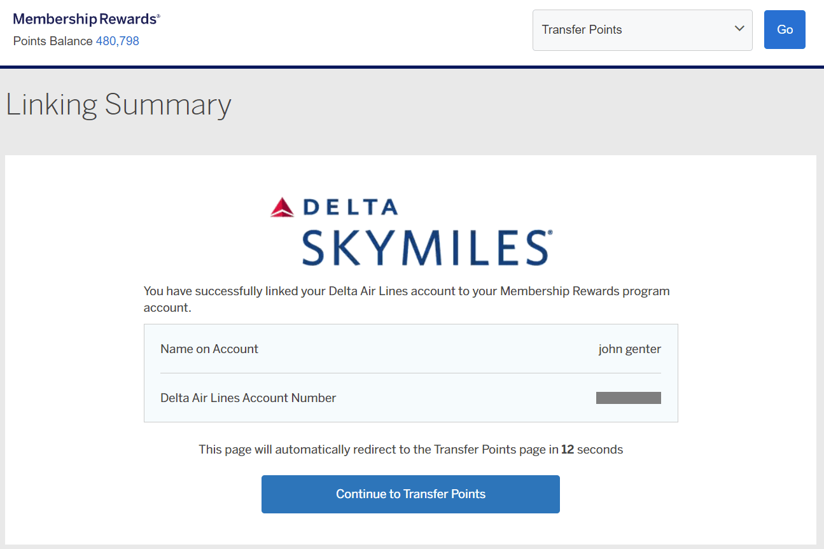The width and height of the screenshot is (824, 549).
Task: Open the 480,798 points balance link
Action: [117, 41]
